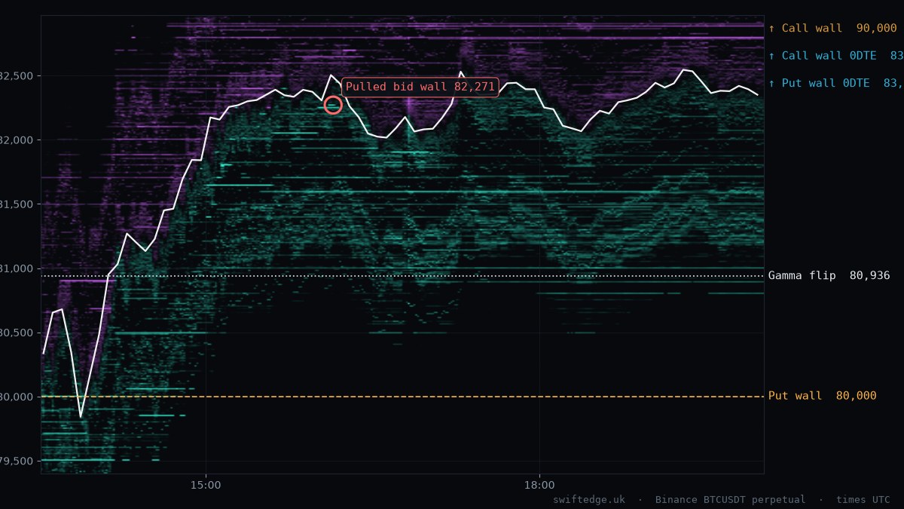This screenshot has width=904, height=509.
Task: Click the 80,000 price axis label
Action: [16, 397]
